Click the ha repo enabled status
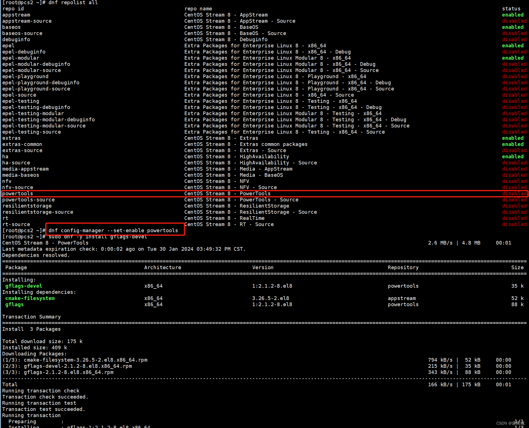The width and height of the screenshot is (529, 428). [x=512, y=156]
